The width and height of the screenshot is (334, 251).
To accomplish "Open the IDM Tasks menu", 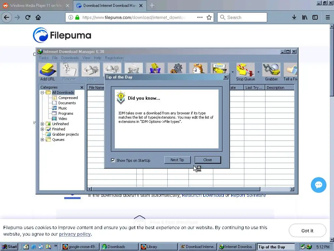I will point(44,58).
